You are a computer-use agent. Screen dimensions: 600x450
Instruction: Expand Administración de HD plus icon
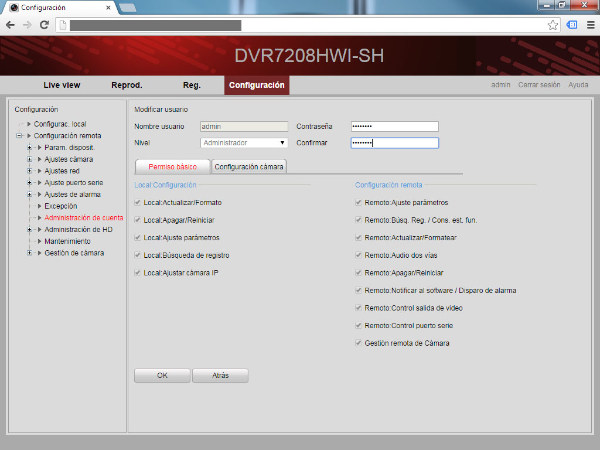29,230
